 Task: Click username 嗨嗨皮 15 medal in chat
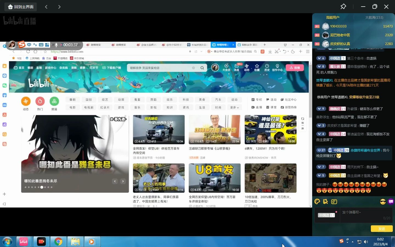(337, 109)
